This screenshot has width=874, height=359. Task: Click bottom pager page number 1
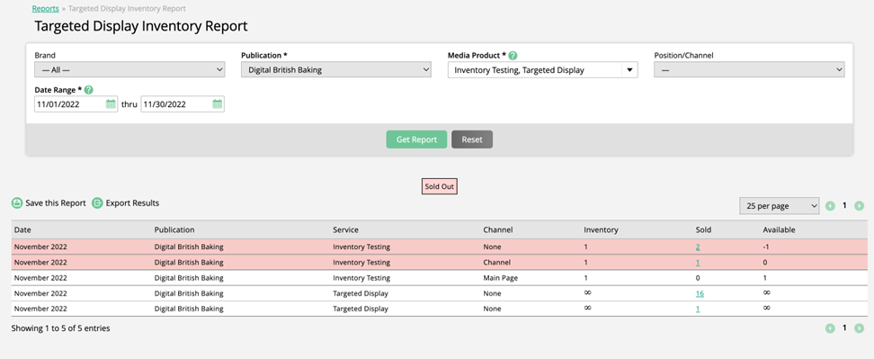coord(844,328)
